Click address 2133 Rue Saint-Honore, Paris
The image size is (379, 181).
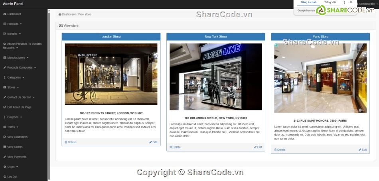click(x=320, y=120)
